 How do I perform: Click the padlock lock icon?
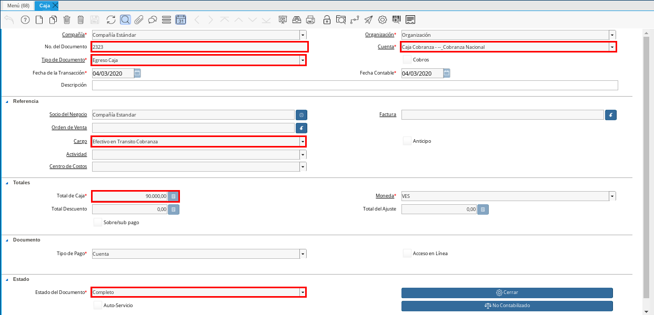point(327,20)
